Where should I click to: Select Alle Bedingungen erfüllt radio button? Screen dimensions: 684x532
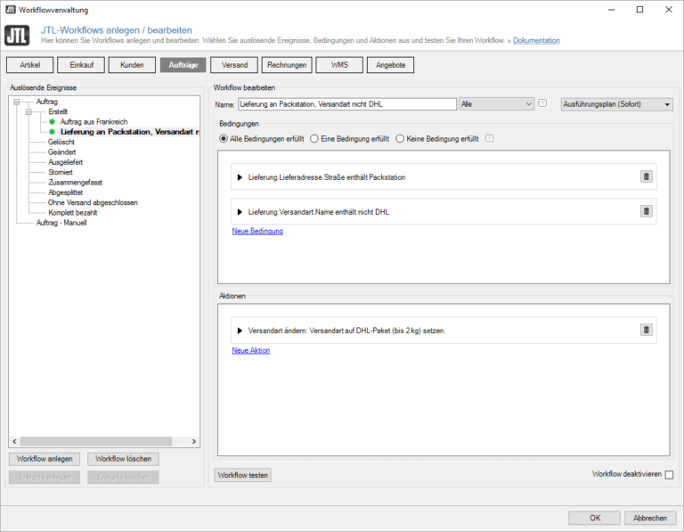pyautogui.click(x=223, y=139)
